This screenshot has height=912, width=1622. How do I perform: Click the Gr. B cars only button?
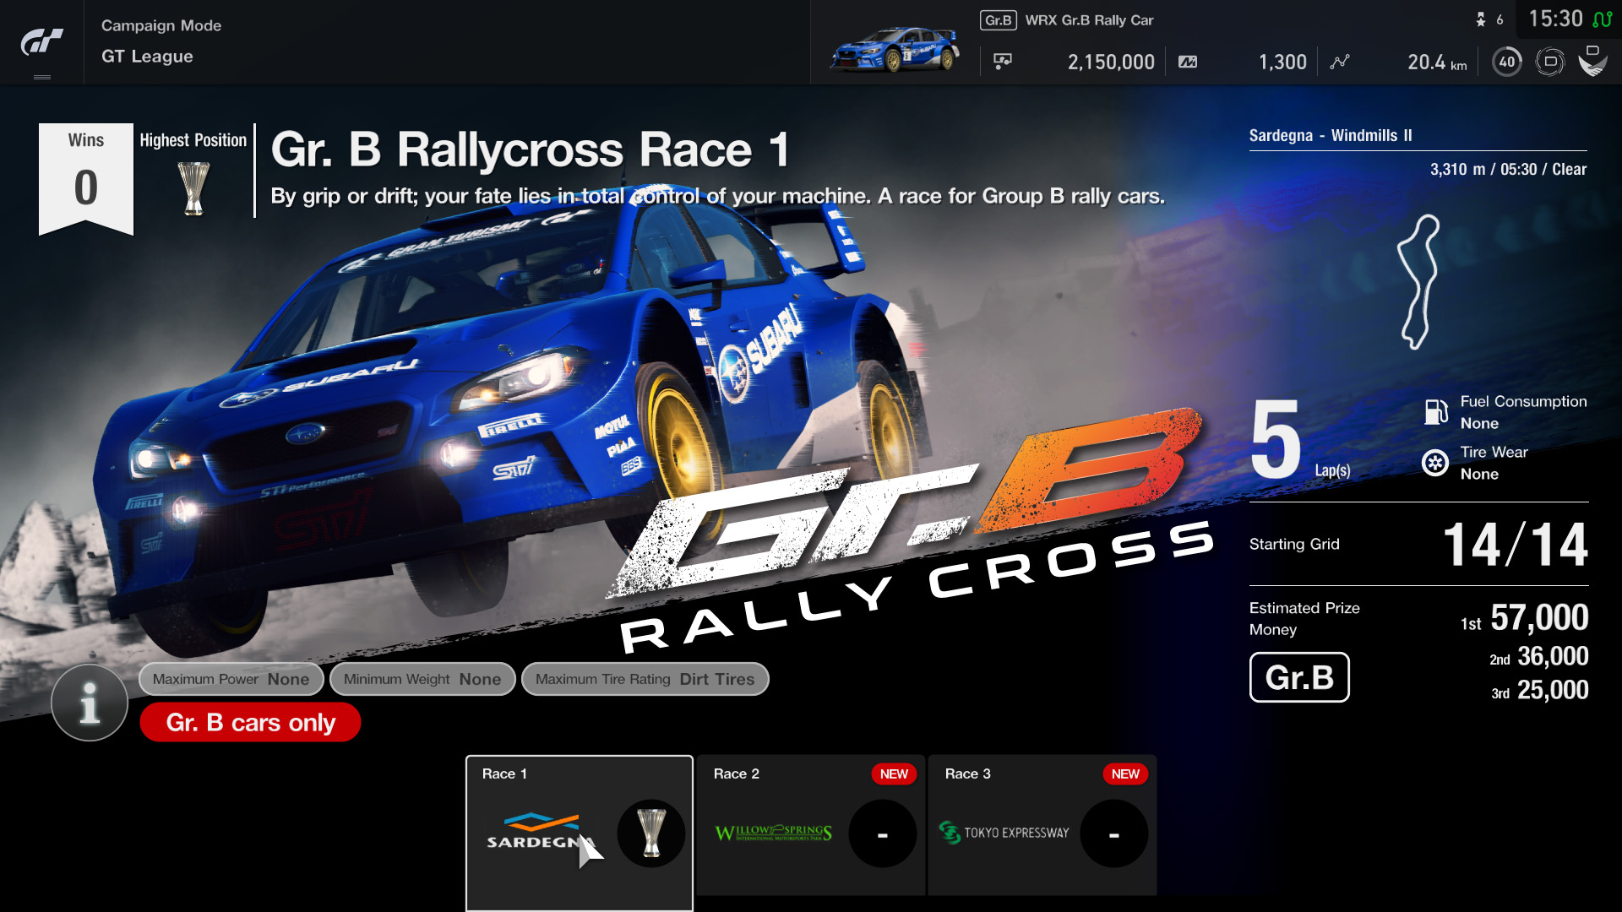tap(249, 723)
